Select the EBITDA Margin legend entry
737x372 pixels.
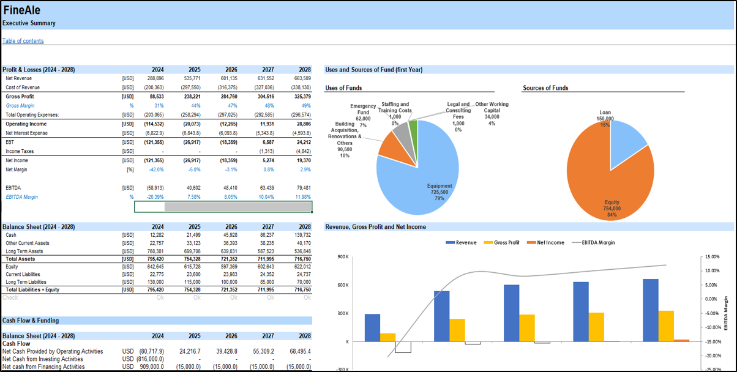pyautogui.click(x=593, y=243)
